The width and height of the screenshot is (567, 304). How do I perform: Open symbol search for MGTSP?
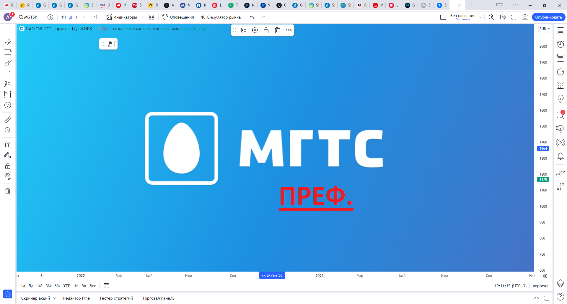(28, 17)
